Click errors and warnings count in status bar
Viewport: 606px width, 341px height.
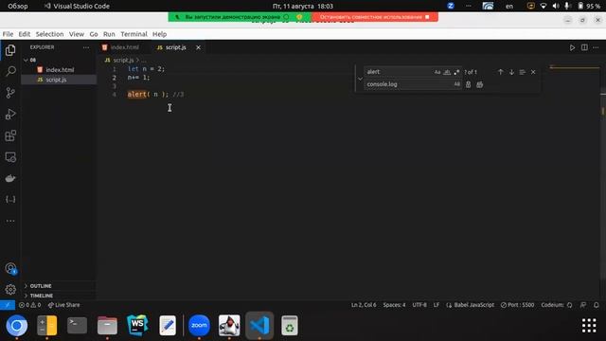pos(29,305)
